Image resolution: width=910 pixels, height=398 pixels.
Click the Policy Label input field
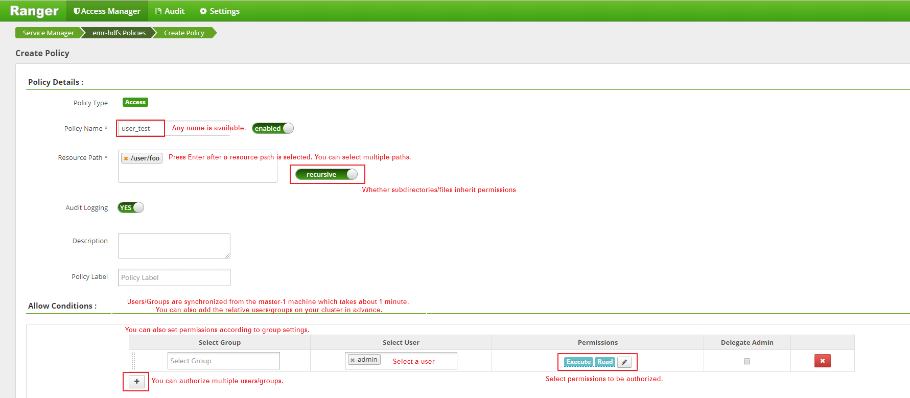click(x=174, y=277)
